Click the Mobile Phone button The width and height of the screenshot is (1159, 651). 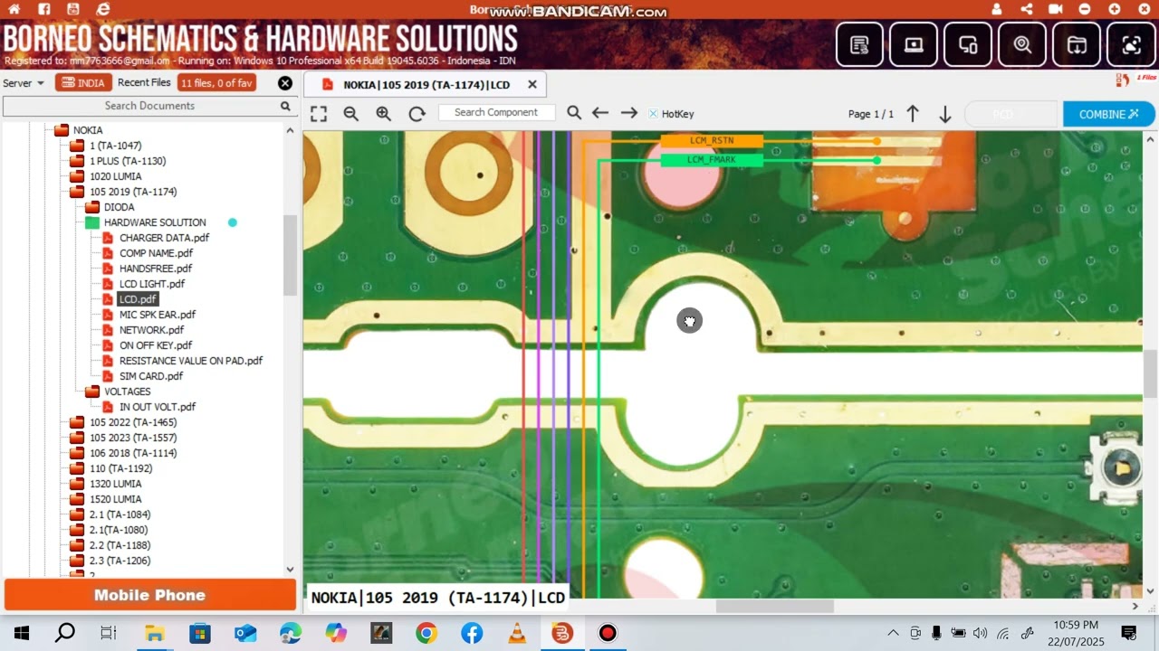150,595
